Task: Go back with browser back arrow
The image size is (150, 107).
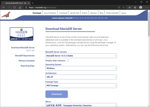Action: click(x=4, y=7)
